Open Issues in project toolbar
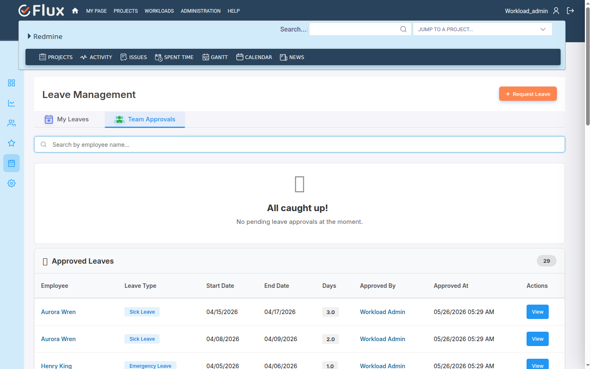This screenshot has width=591, height=369. (x=133, y=57)
